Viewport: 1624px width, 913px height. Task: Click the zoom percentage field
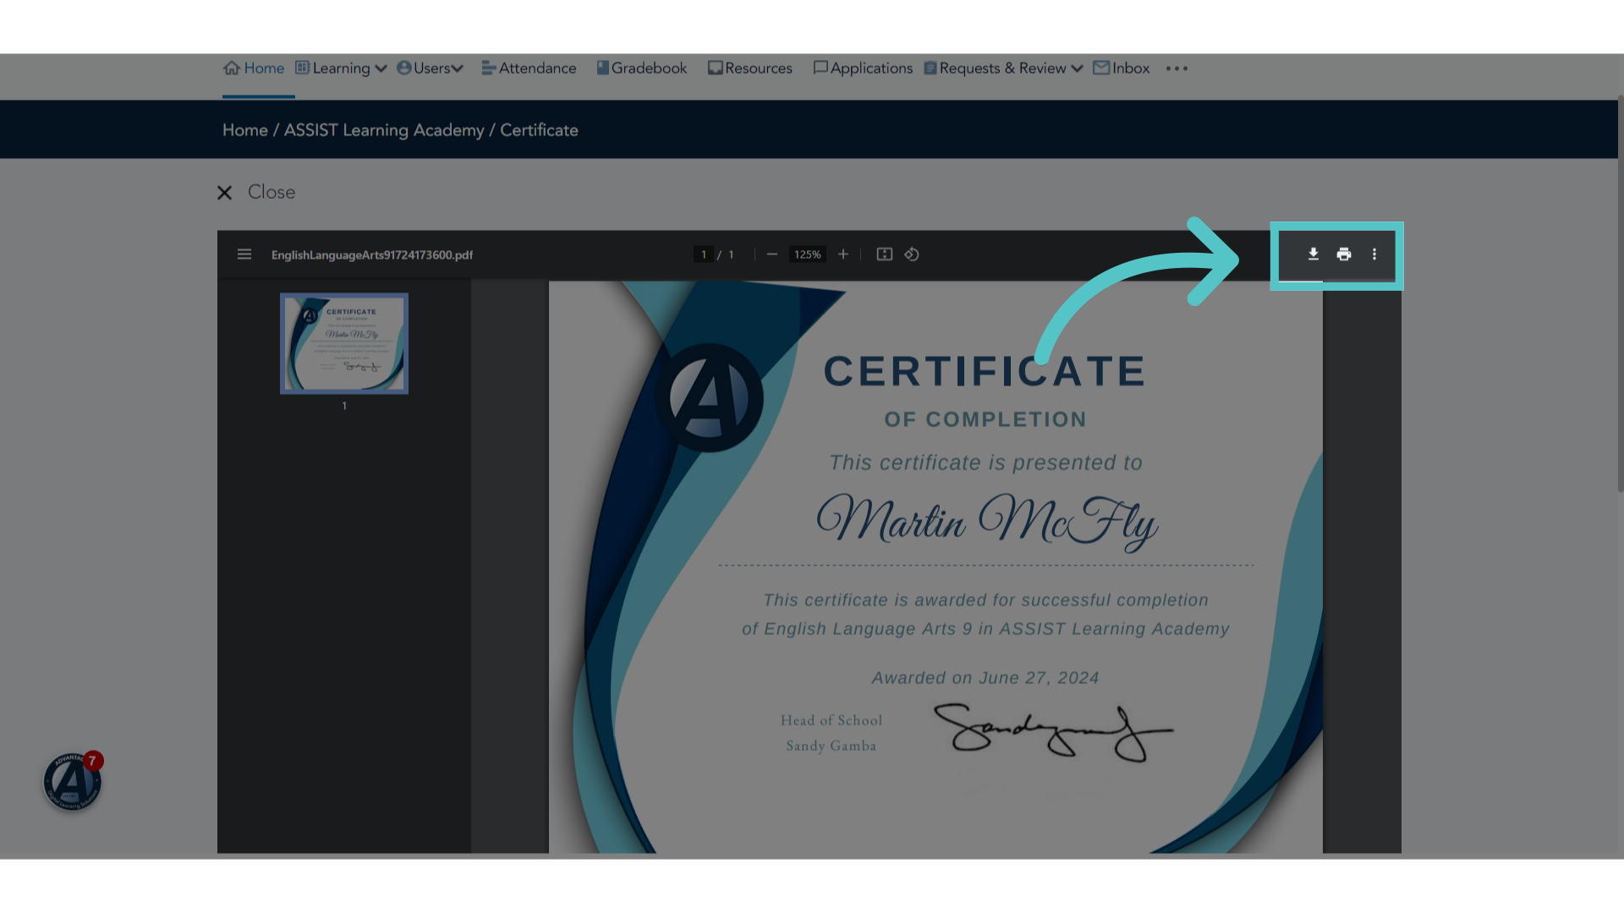(808, 254)
